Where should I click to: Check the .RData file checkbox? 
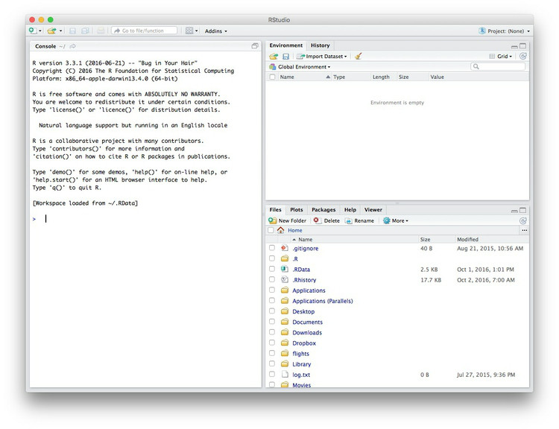tap(272, 269)
